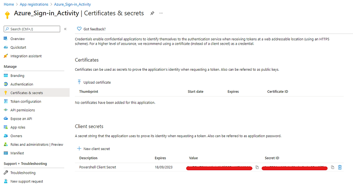Click the Overview grid icon
The height and width of the screenshot is (189, 353).
coord(6,39)
